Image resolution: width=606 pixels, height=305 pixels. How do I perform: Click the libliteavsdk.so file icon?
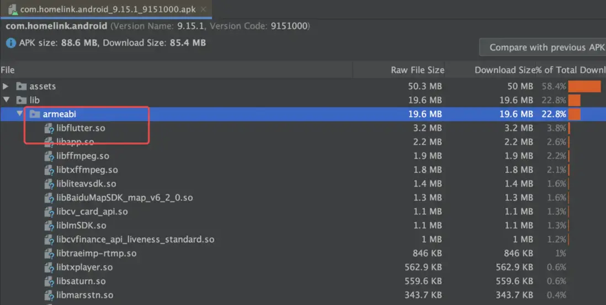click(x=49, y=184)
